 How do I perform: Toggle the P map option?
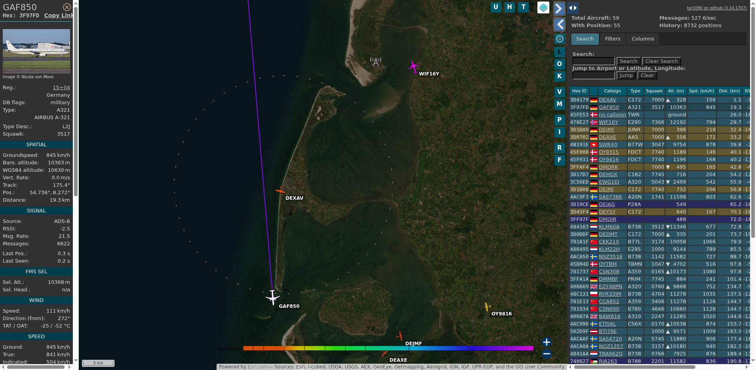click(x=560, y=120)
